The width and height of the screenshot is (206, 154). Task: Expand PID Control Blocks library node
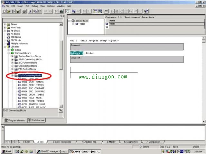coord(12,69)
